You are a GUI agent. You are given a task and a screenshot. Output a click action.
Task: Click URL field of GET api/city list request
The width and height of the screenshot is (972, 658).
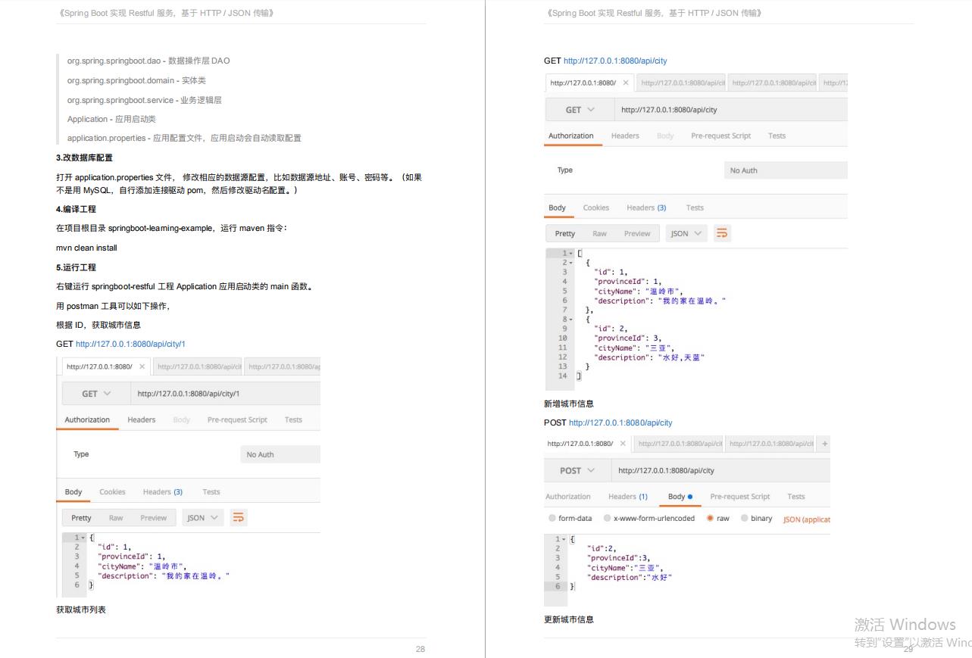(732, 110)
